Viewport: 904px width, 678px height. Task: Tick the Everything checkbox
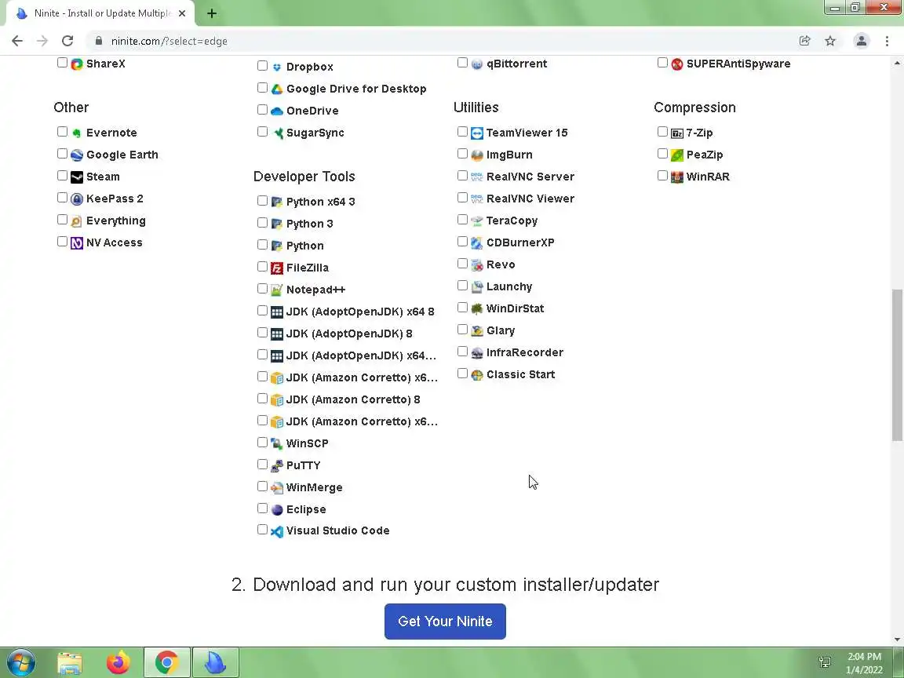(x=62, y=220)
